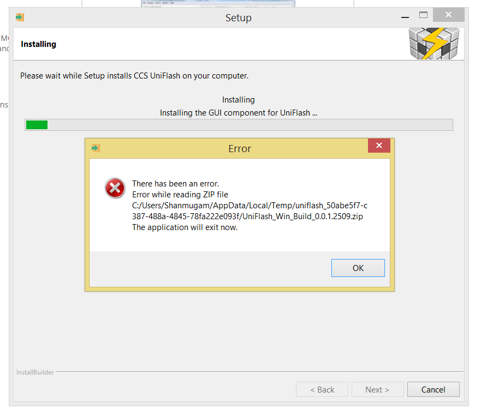Close the Error dialog with red X

(379, 146)
